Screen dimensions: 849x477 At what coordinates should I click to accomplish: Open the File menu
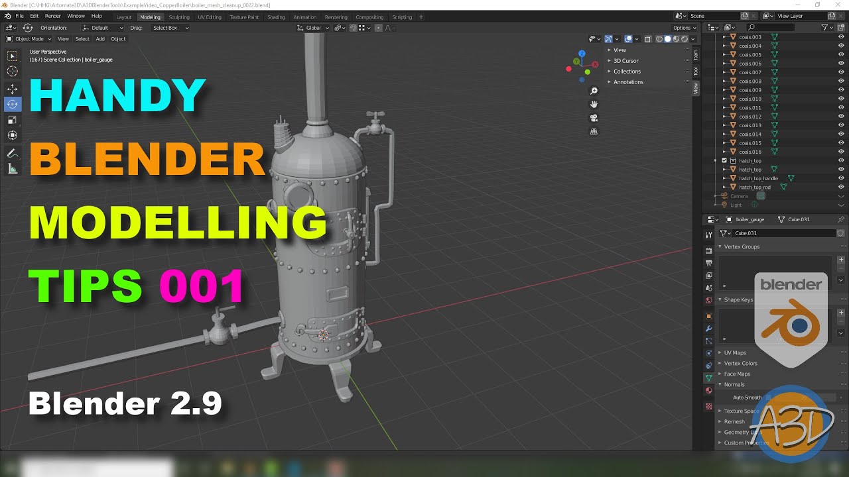(x=19, y=16)
